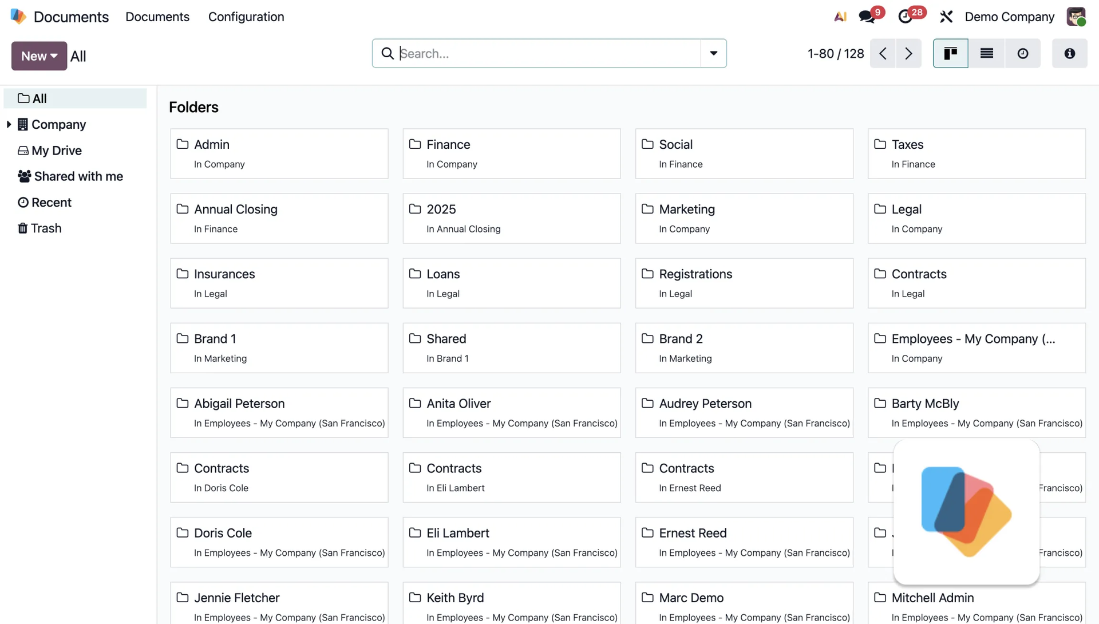
Task: Select Company in sidebar tree
Action: coord(58,124)
